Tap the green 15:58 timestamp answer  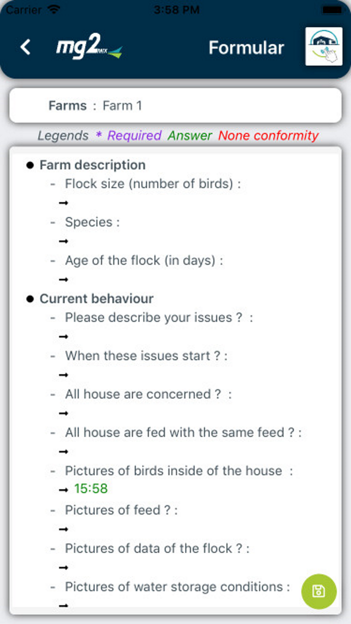(x=91, y=488)
